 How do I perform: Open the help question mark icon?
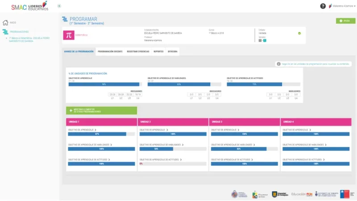[323, 6]
